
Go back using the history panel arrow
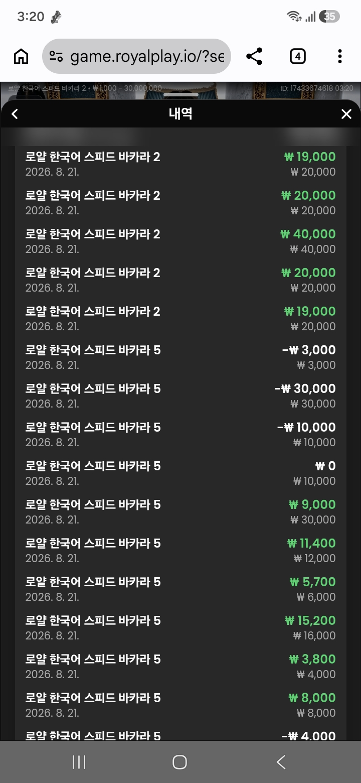[15, 114]
